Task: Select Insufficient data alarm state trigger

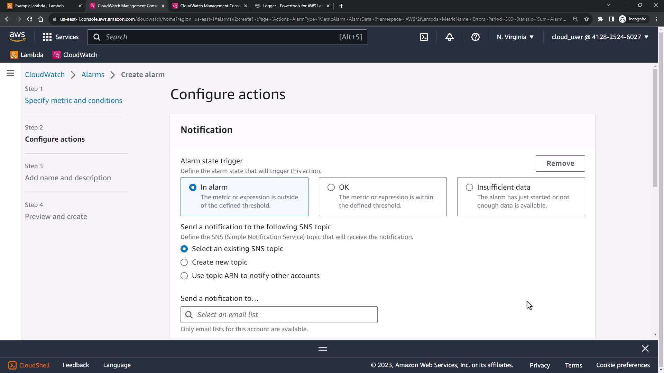Action: (x=469, y=187)
